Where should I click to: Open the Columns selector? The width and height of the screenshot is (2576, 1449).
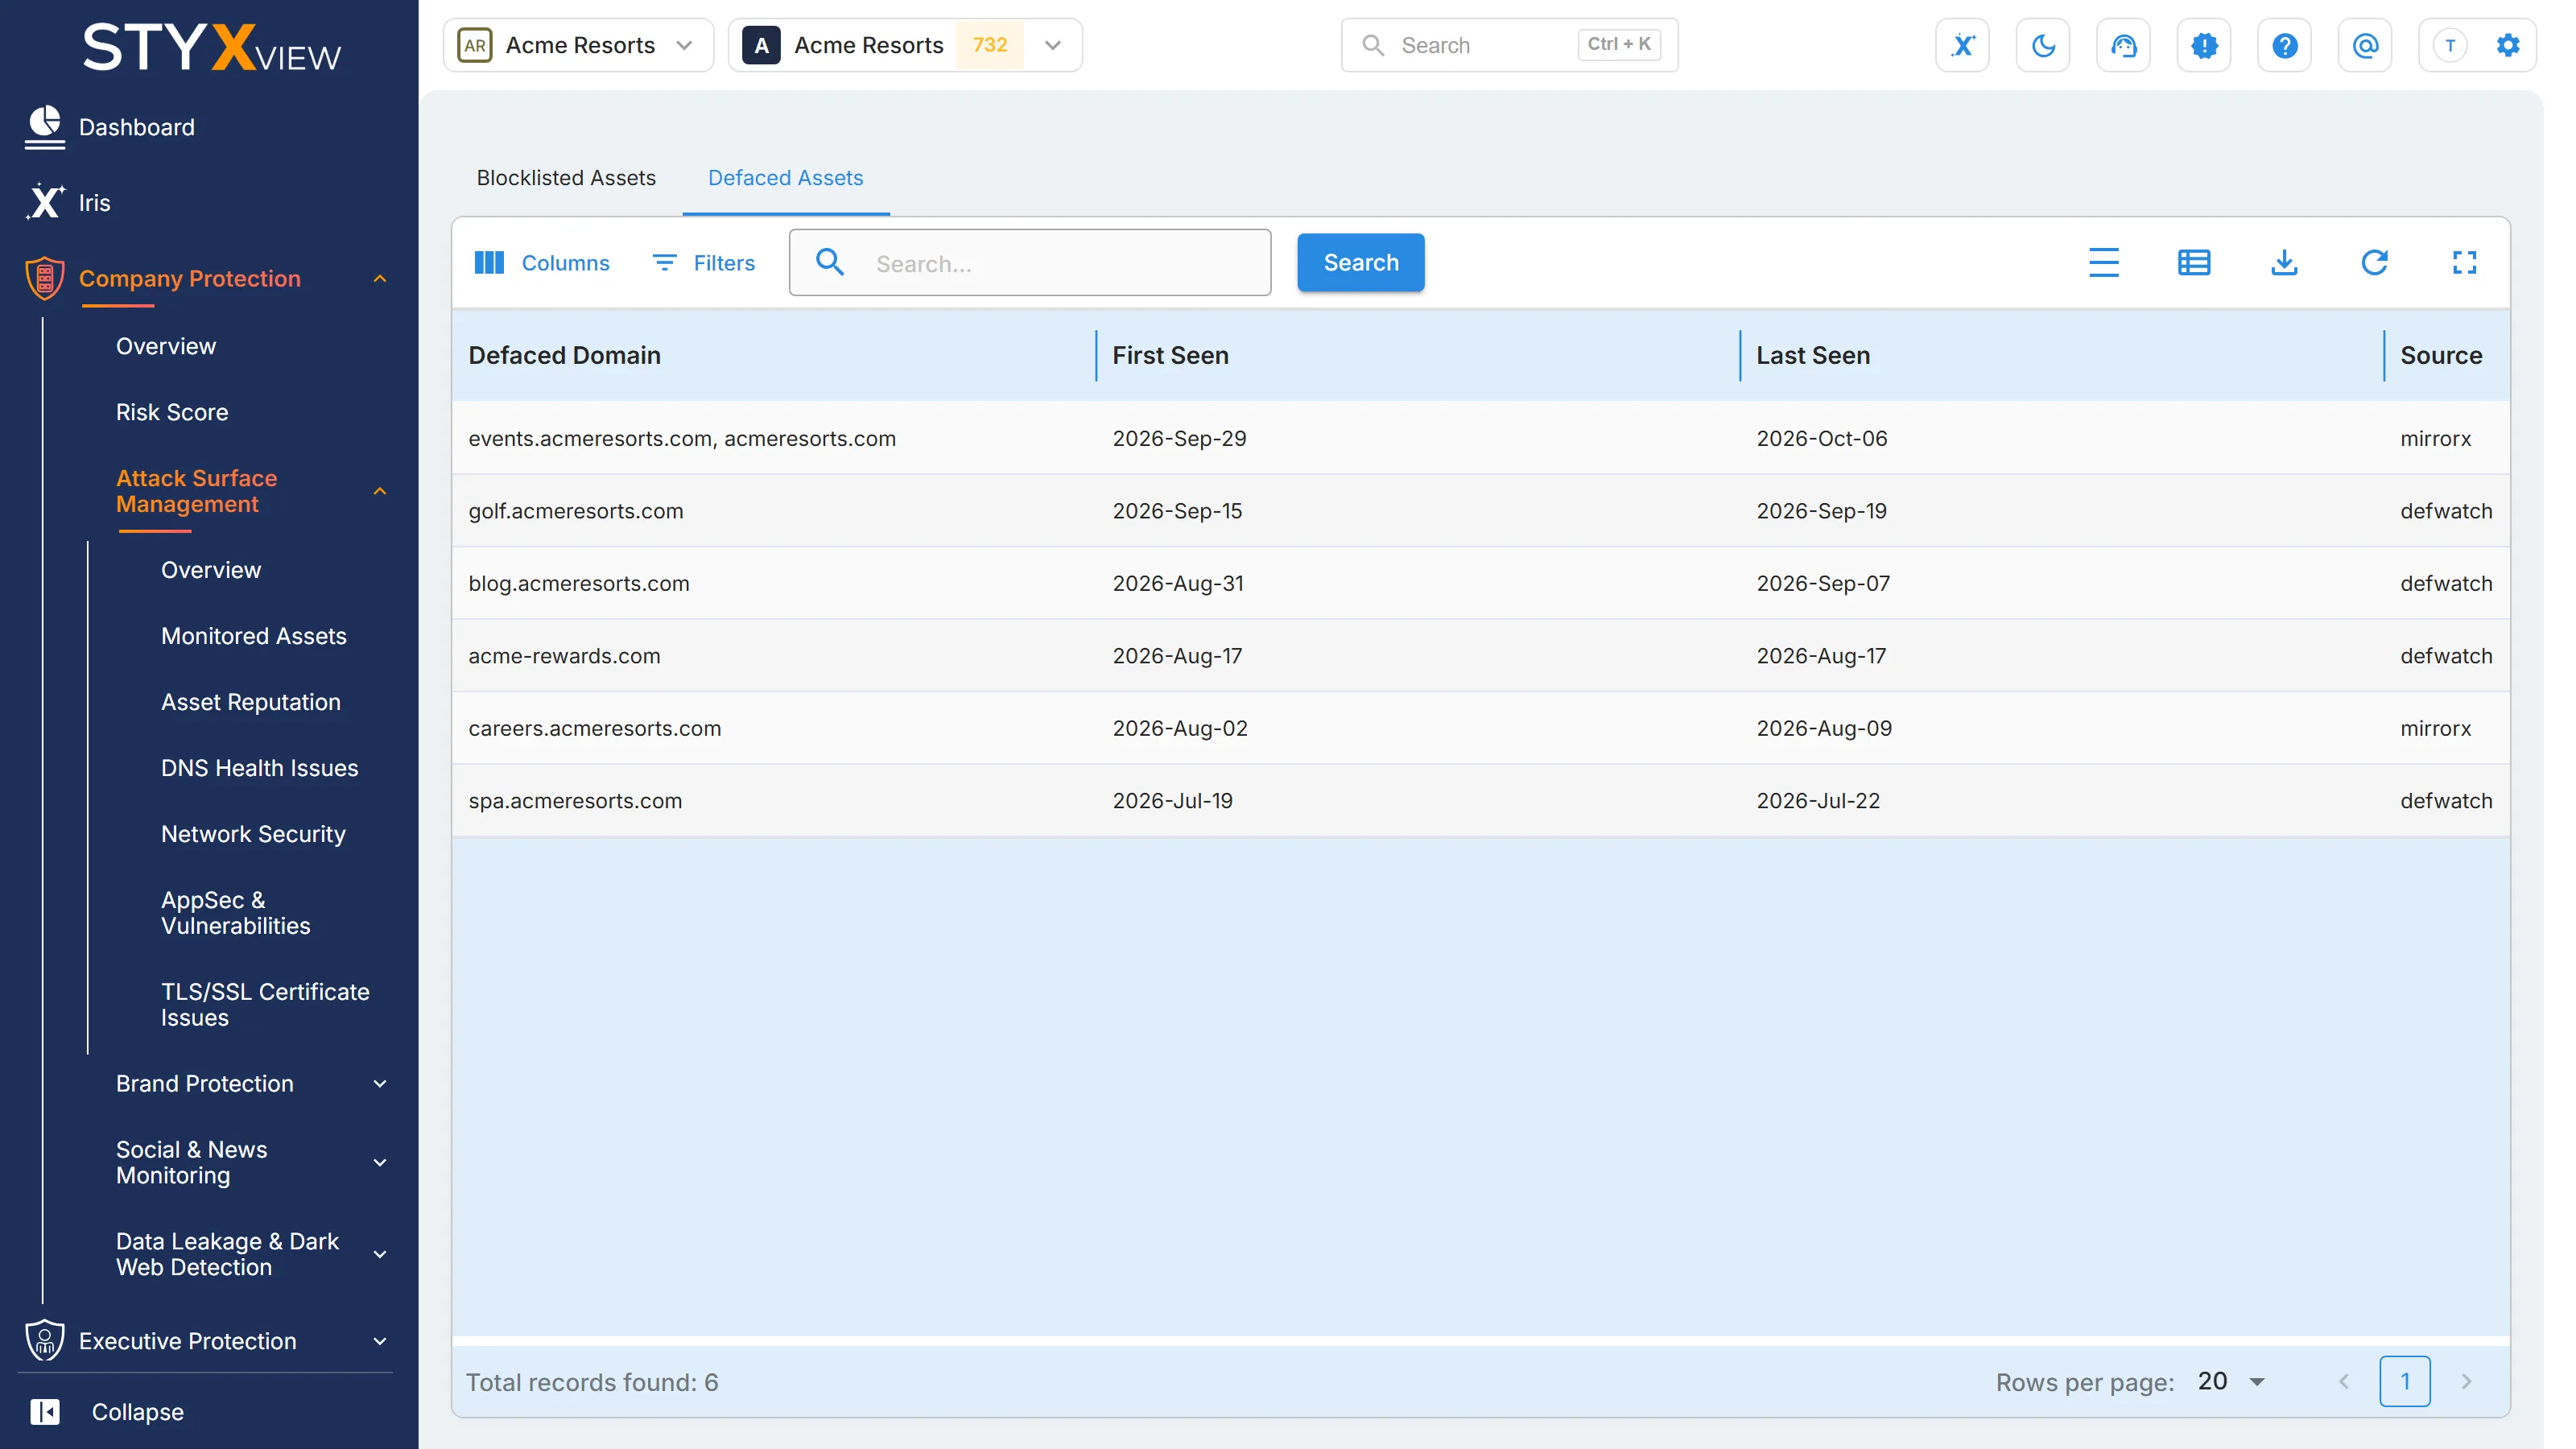tap(542, 263)
